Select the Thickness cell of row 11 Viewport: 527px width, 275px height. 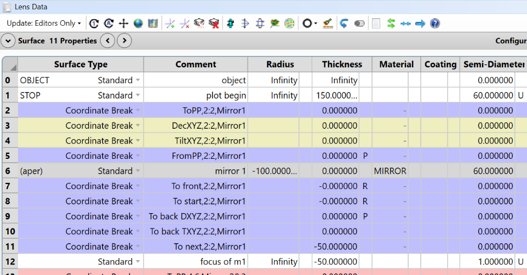tap(335, 247)
